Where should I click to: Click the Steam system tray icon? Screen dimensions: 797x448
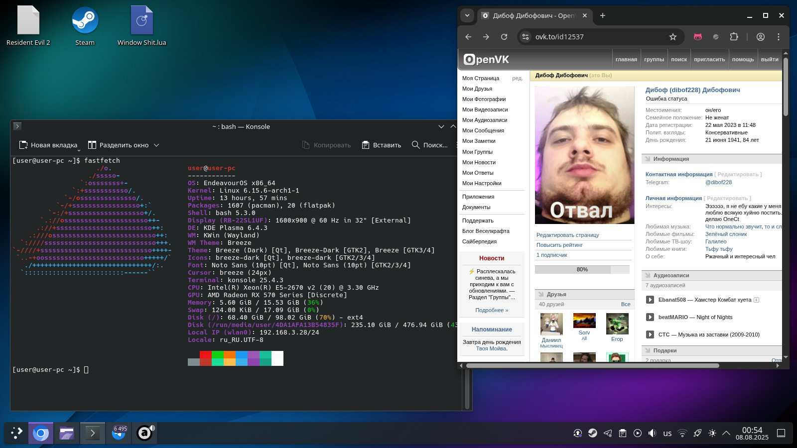point(592,433)
